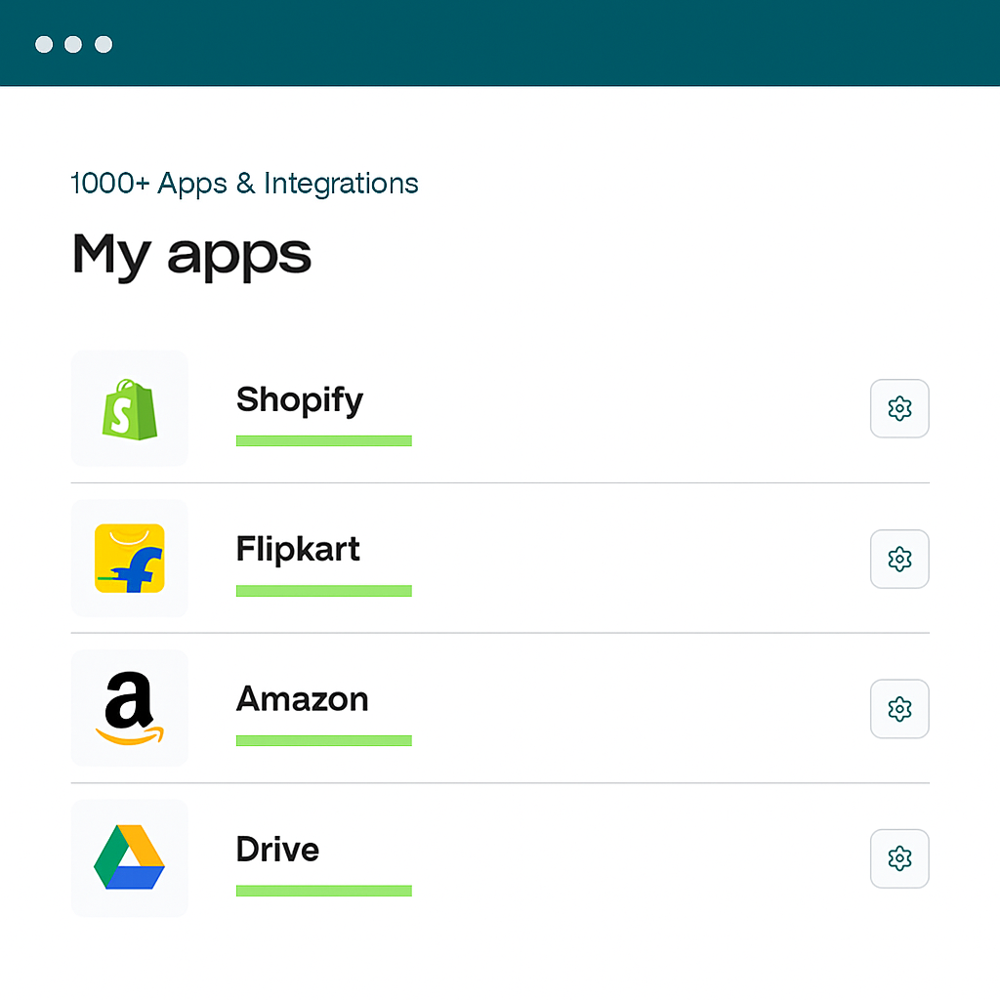Click the Flipkart app logo
The width and height of the screenshot is (1000, 1000).
[x=130, y=559]
